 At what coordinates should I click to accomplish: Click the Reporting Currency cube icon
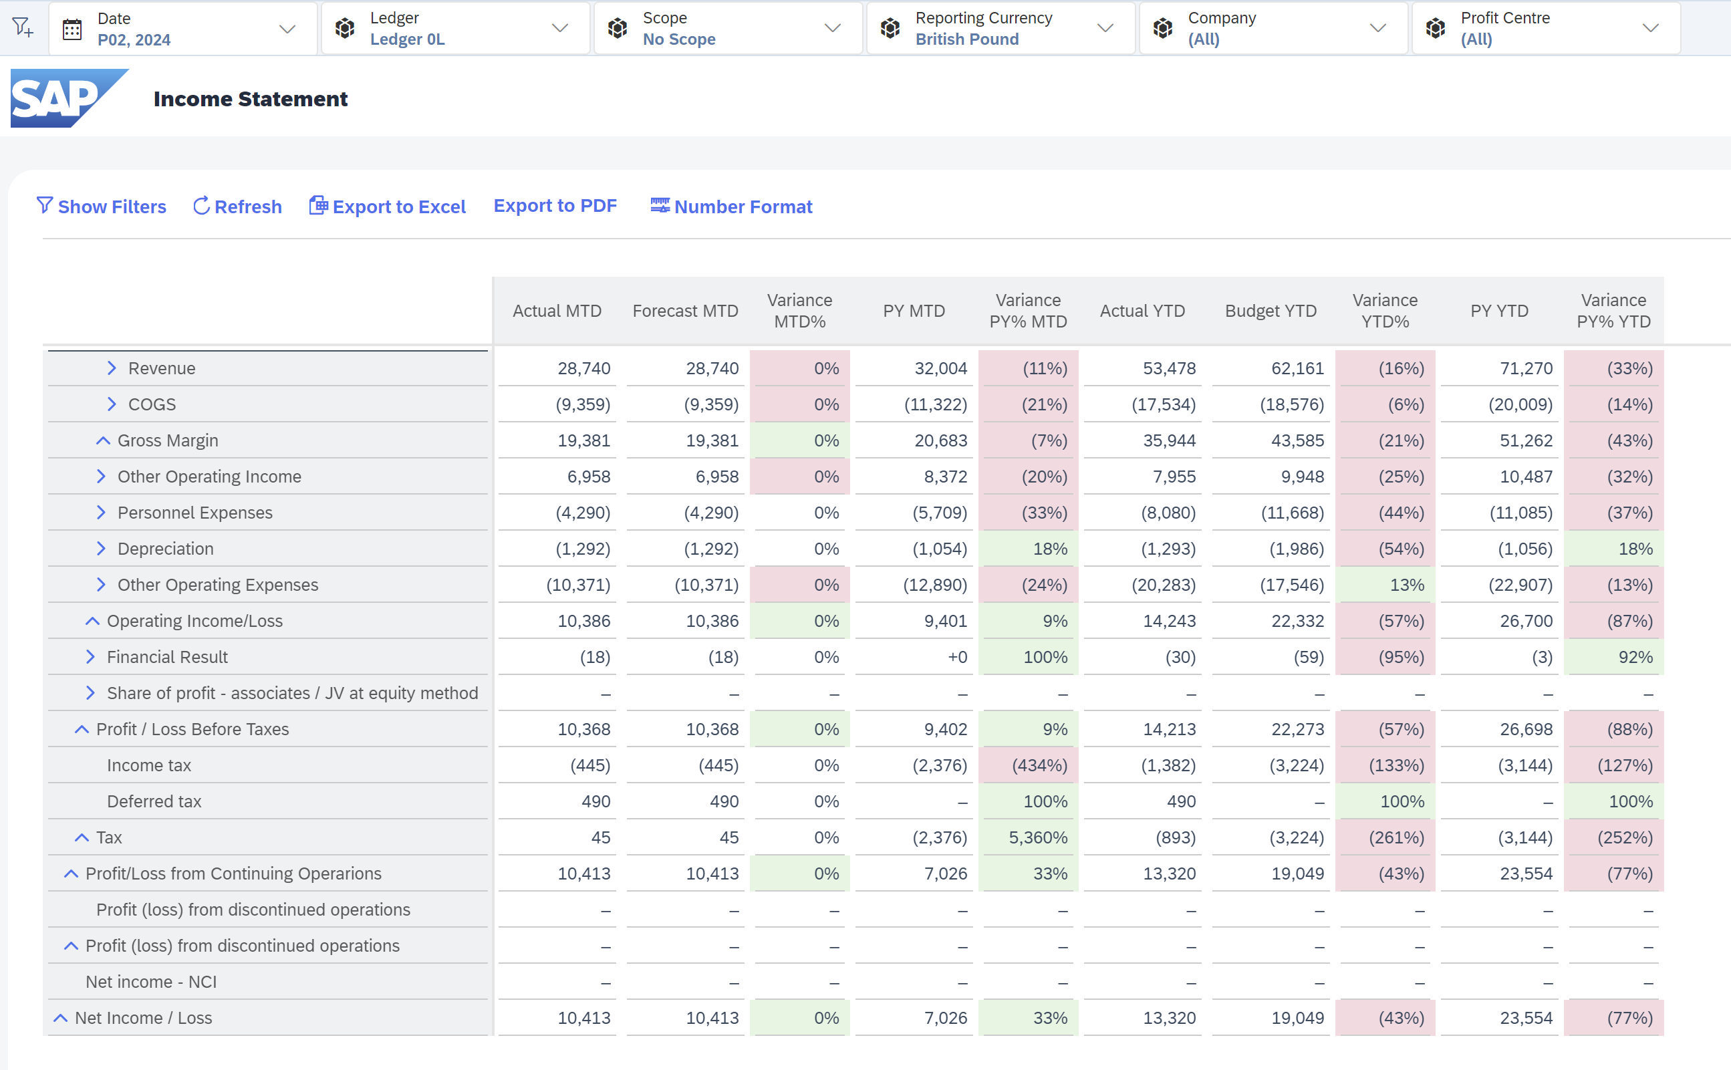coord(890,28)
